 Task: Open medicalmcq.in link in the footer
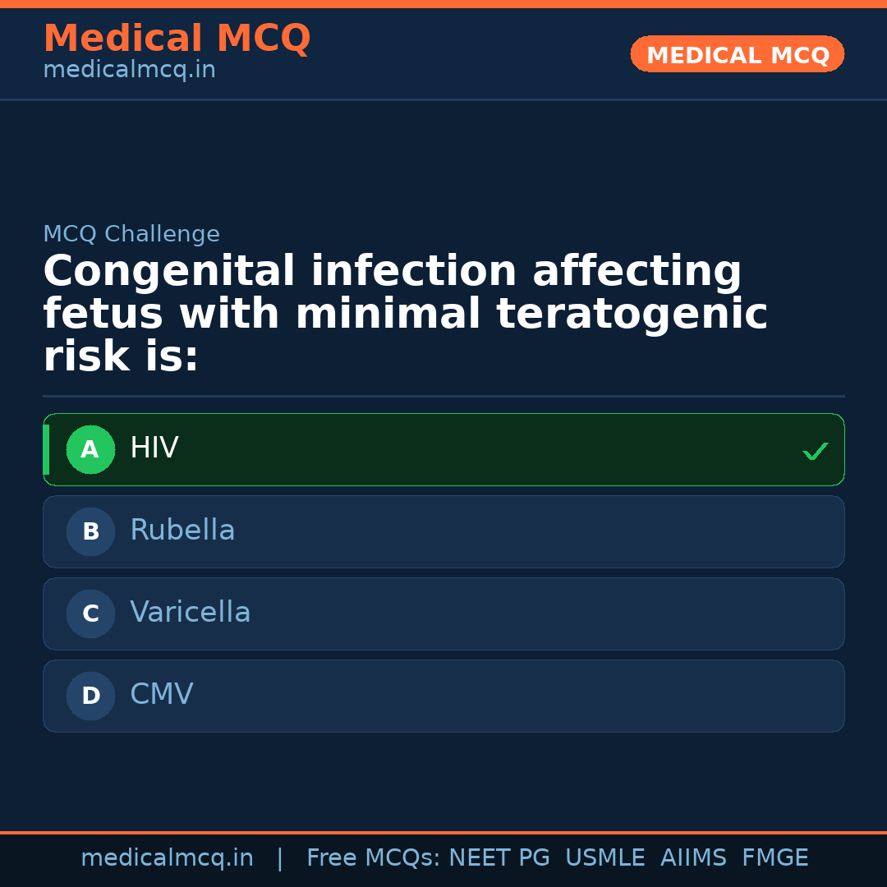[167, 858]
